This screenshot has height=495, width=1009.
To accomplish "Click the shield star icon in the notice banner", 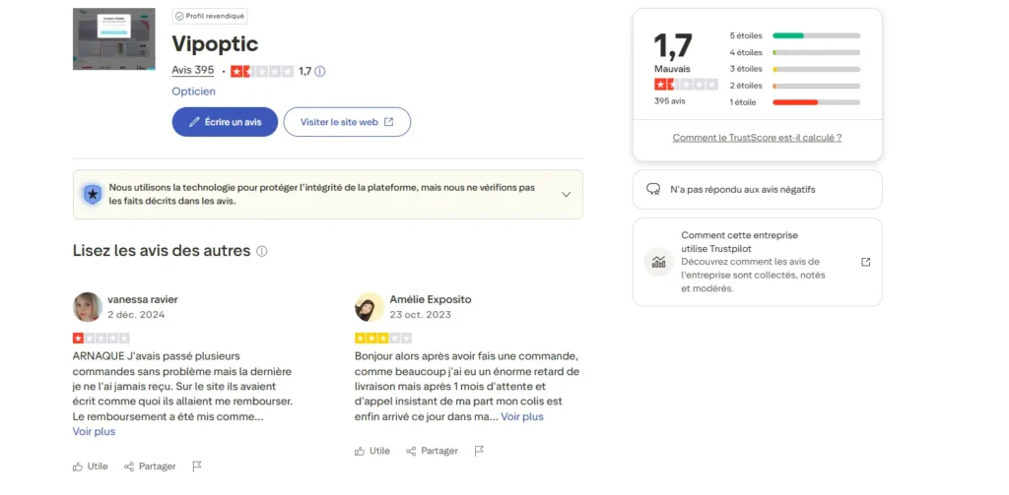I will point(92,194).
